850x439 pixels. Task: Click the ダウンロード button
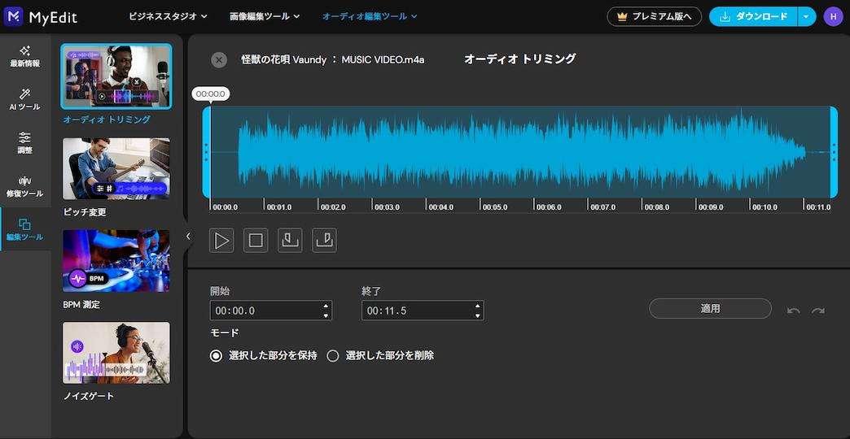[753, 17]
